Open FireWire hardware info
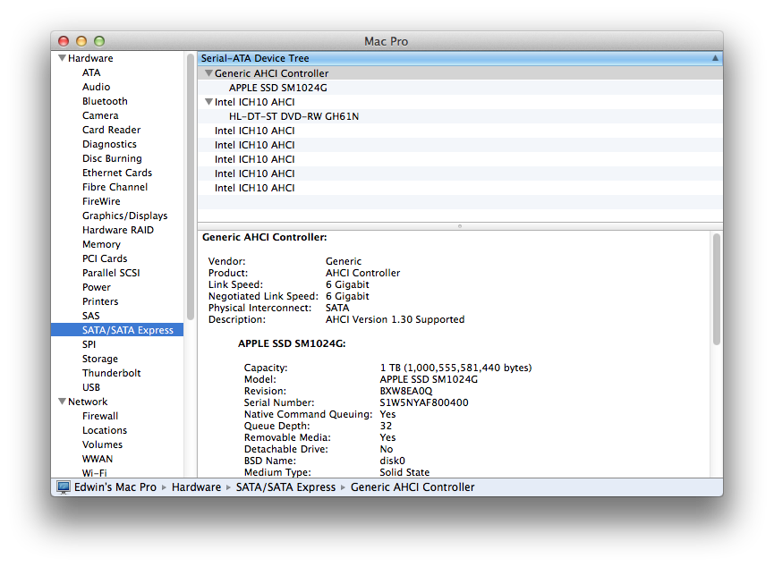The height and width of the screenshot is (567, 774). [x=101, y=201]
